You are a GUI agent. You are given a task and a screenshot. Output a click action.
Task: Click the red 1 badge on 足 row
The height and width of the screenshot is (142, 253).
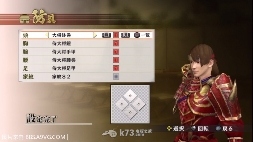point(116,68)
